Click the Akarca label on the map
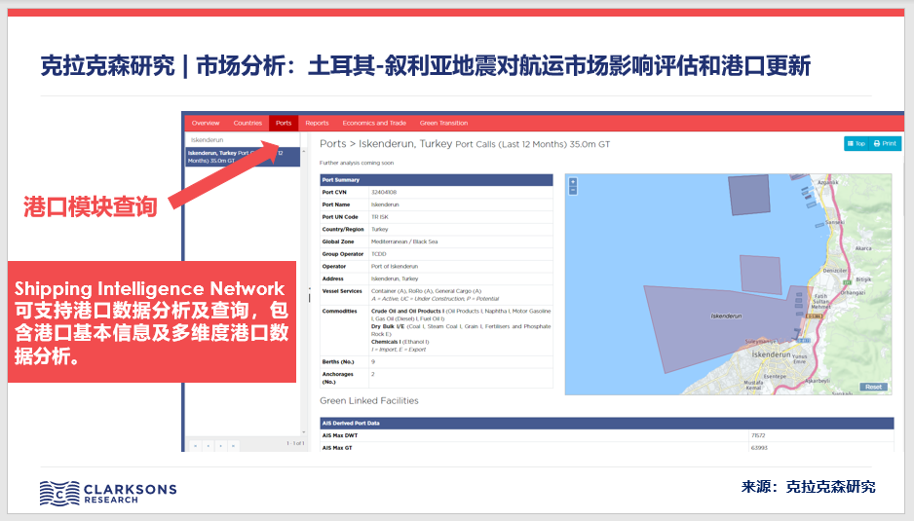The height and width of the screenshot is (521, 914). pos(863,248)
